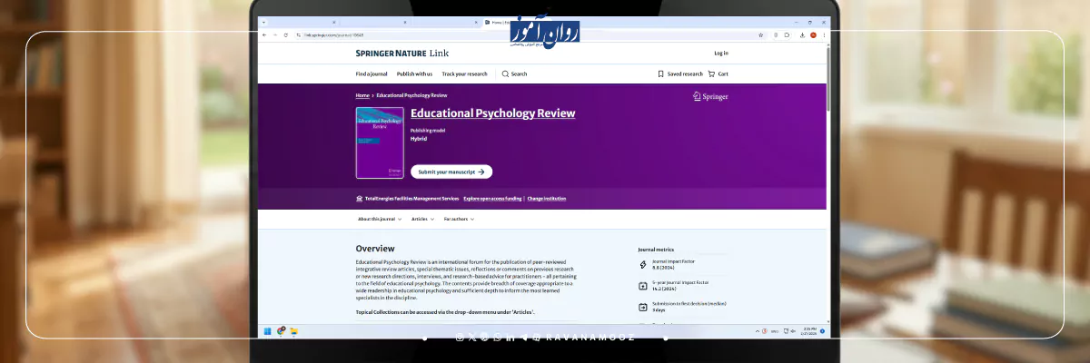The width and height of the screenshot is (1090, 363).
Task: Click the Journal metrics heading
Action: (656, 249)
